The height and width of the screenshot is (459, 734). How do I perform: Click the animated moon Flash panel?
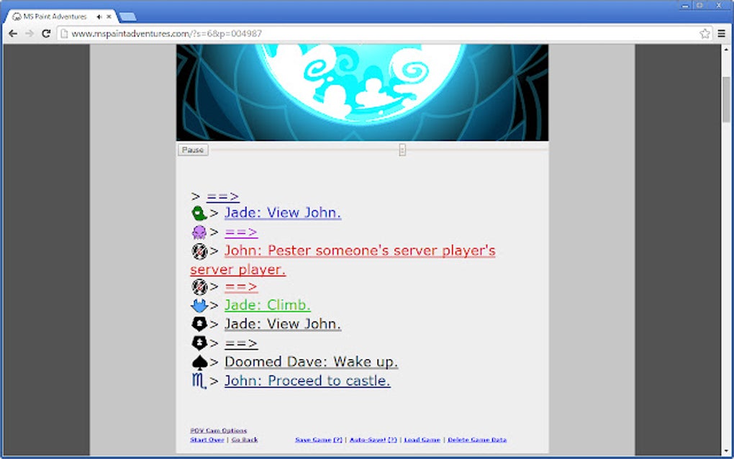tap(362, 93)
